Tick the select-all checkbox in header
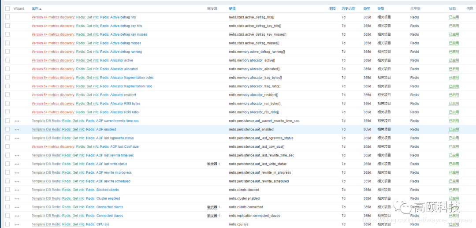 [7, 8]
